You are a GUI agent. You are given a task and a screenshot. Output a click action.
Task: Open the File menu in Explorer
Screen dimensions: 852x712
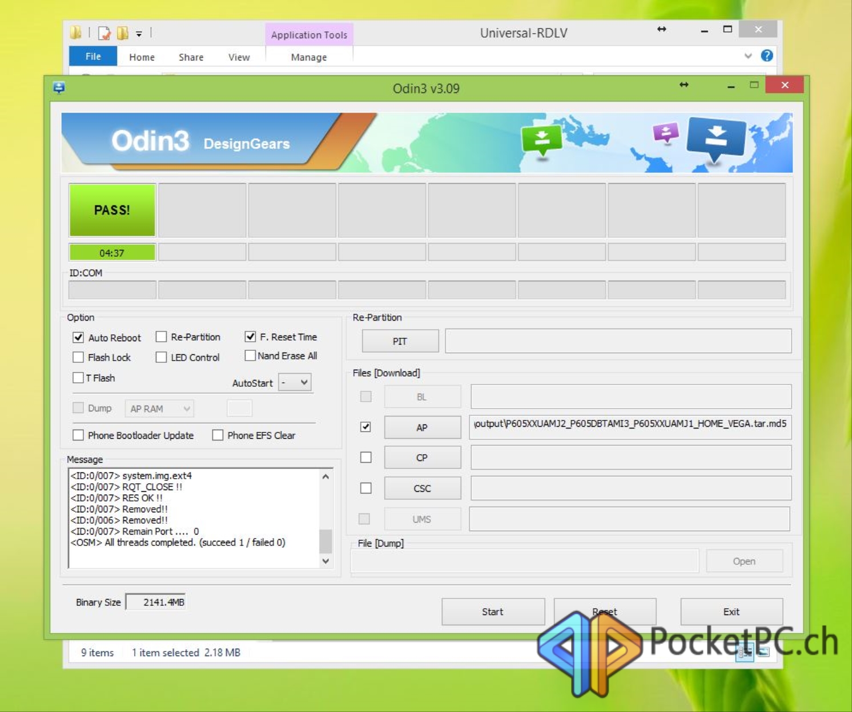(x=93, y=56)
